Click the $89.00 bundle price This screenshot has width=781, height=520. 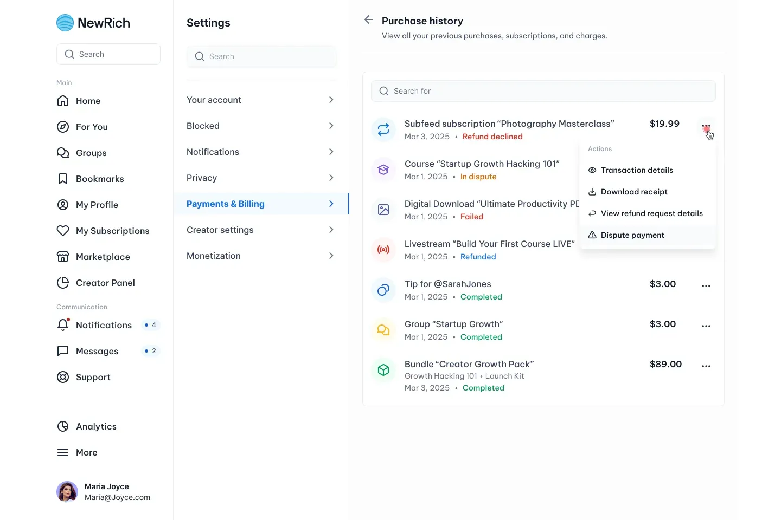click(x=665, y=364)
